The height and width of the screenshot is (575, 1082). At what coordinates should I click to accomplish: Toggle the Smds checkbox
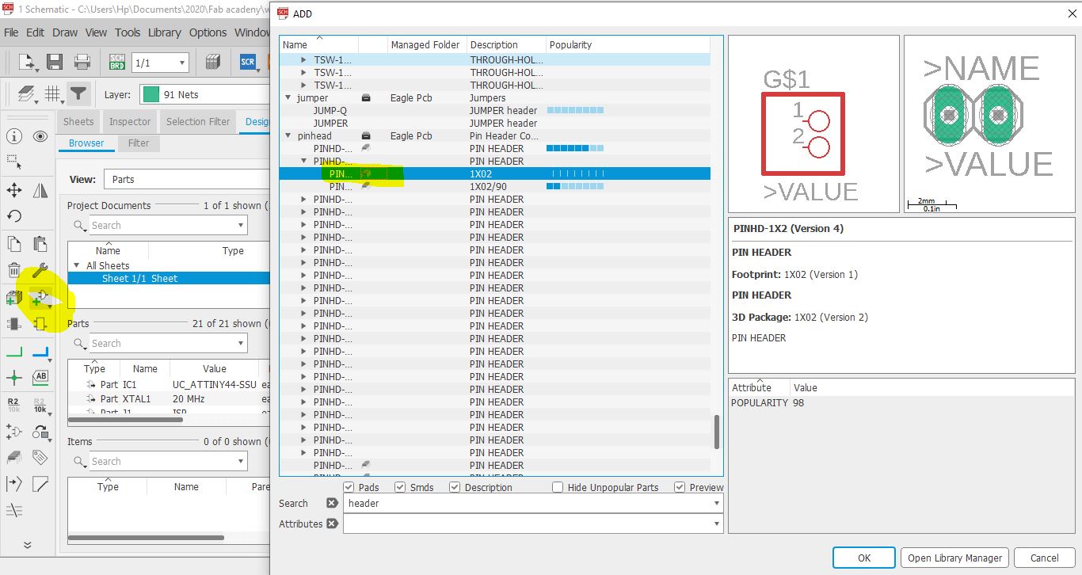400,487
